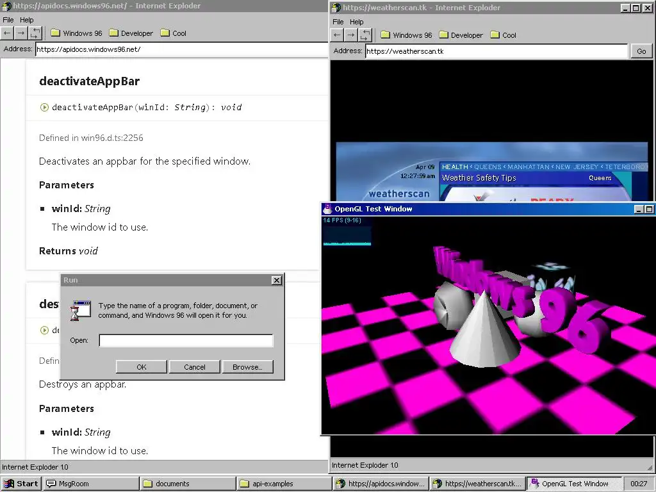
Task: Open Help menu in apidocs window
Action: [x=27, y=20]
